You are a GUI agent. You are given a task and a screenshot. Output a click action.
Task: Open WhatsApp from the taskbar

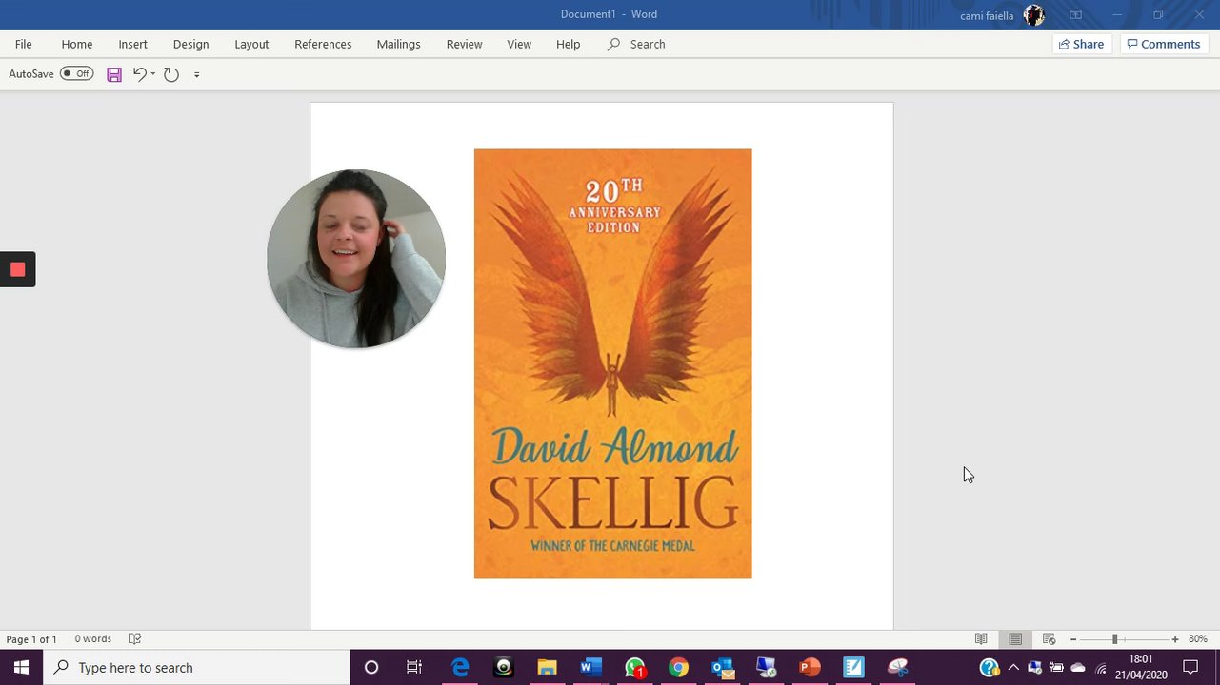635,668
